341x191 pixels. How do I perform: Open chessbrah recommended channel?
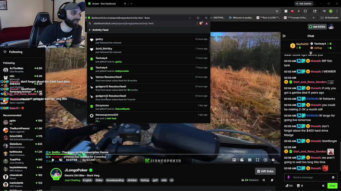23,177
